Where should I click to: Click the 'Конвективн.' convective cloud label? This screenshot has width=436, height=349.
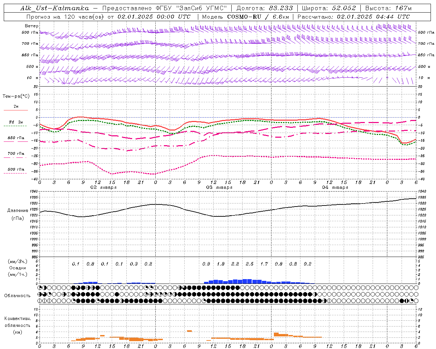[17, 319]
